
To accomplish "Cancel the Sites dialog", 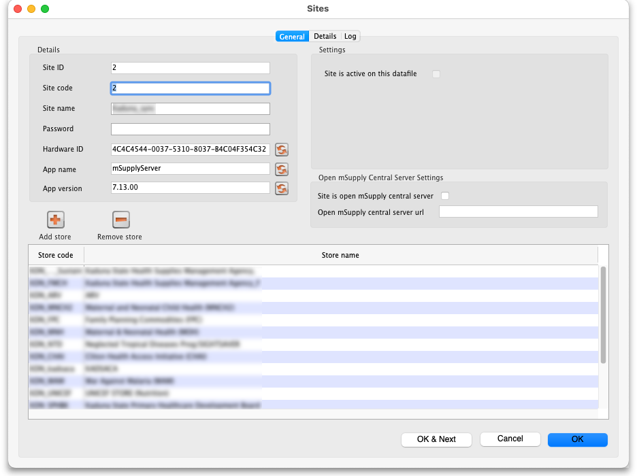I will pyautogui.click(x=510, y=439).
